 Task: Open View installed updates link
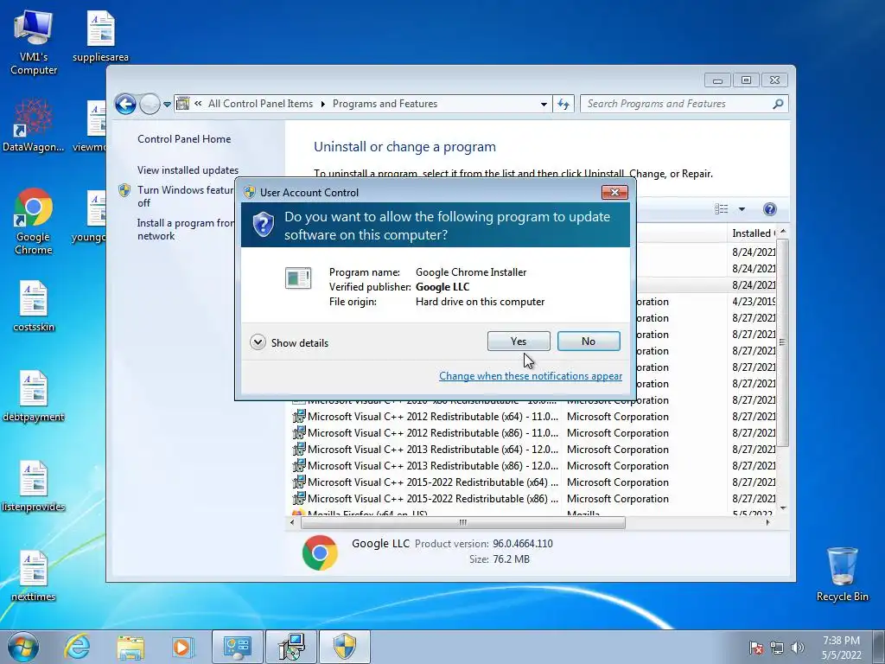[x=188, y=170]
